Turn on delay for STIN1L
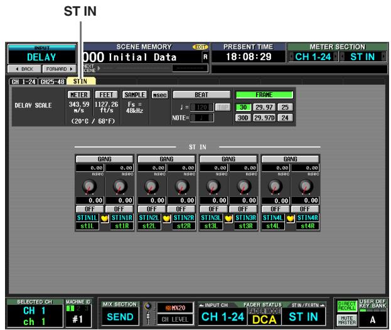Screen dimensions: 391x330 90,209
